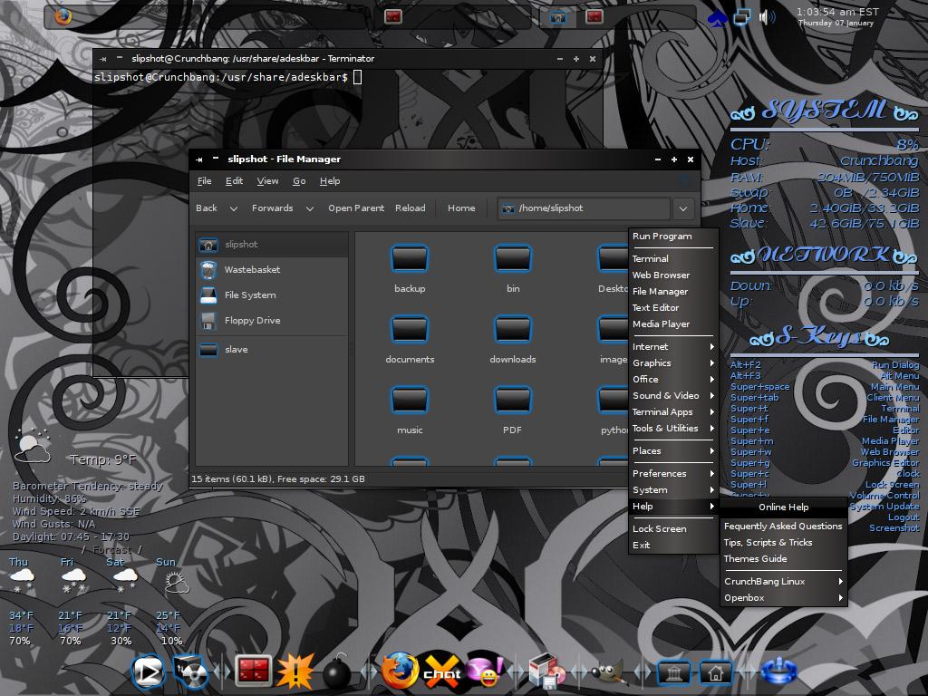Launch GIMP from the bottom dock

606,673
